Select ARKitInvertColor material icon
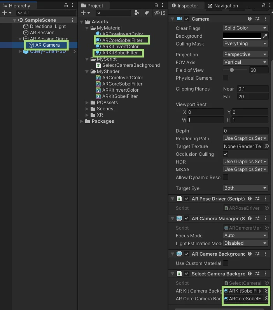Screen dimensions: 273x310 point(98,47)
